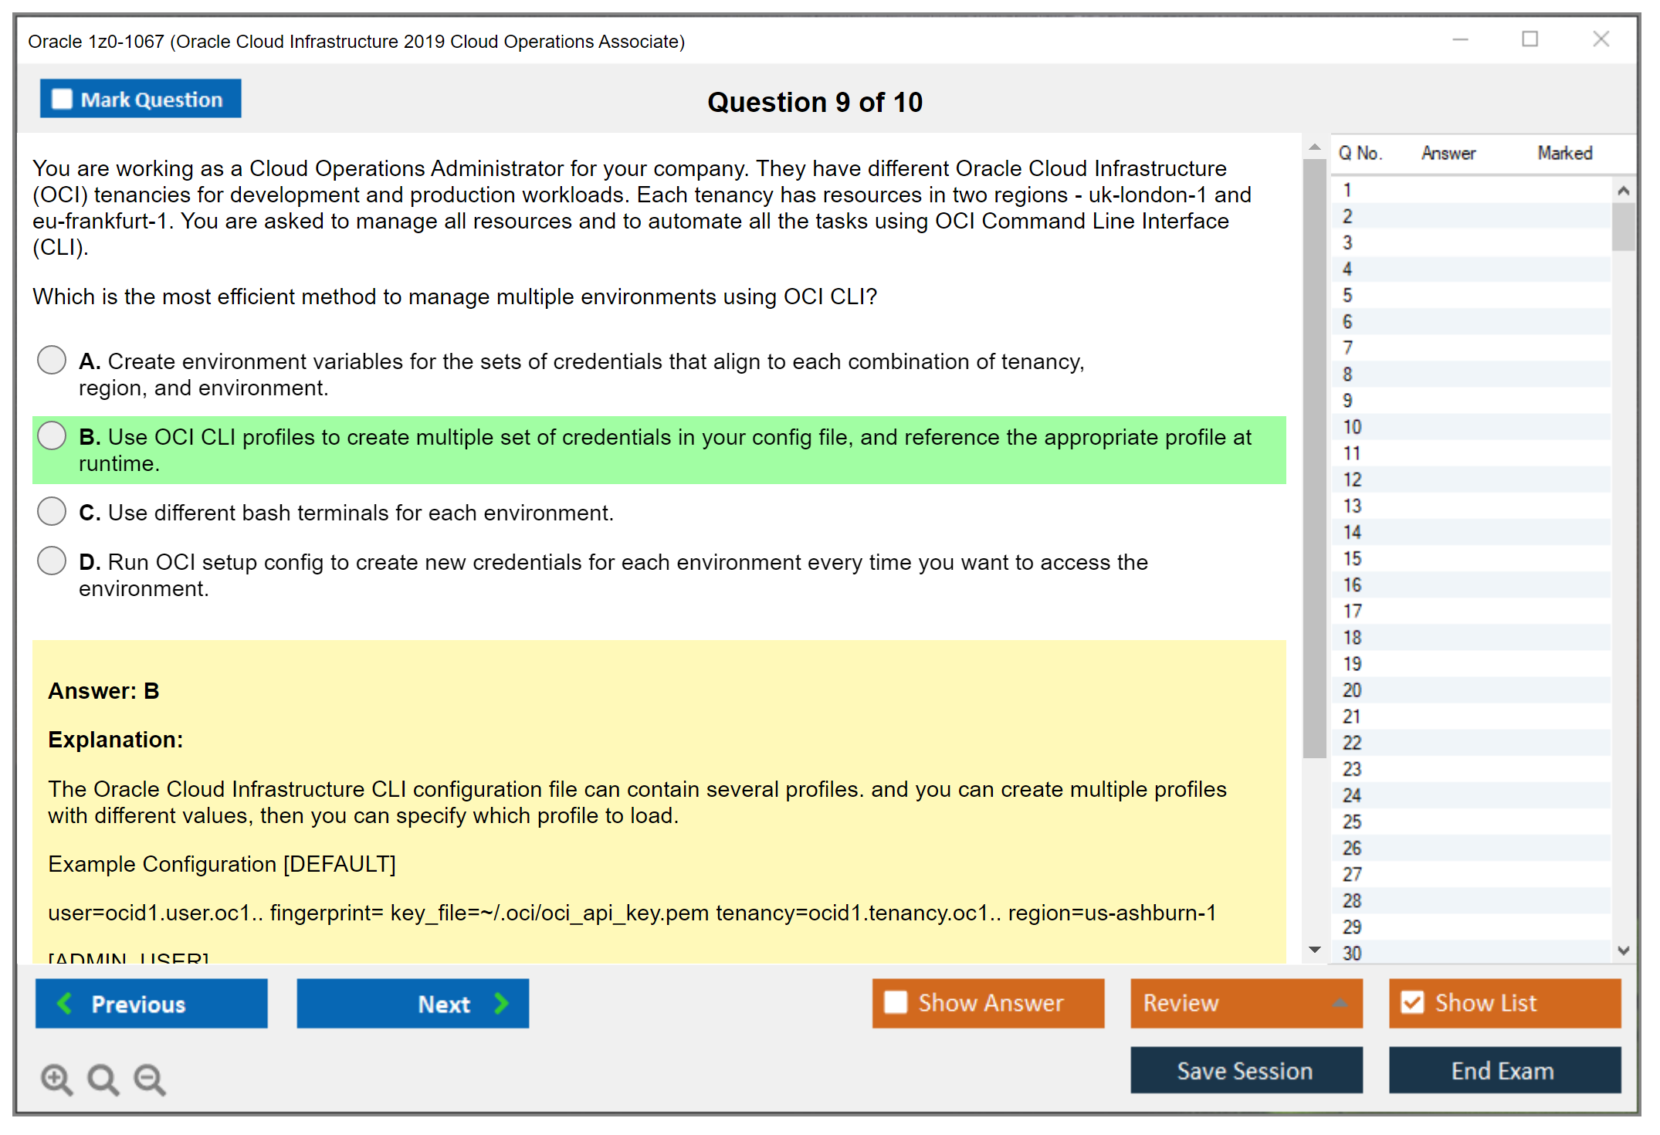This screenshot has height=1135, width=1660.
Task: Jump to question 15 in list
Action: pyautogui.click(x=1352, y=558)
